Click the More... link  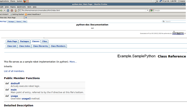(x=73, y=62)
